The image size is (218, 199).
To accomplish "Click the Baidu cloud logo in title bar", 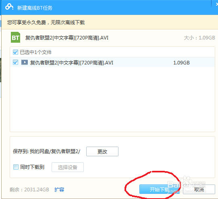I will point(9,7).
